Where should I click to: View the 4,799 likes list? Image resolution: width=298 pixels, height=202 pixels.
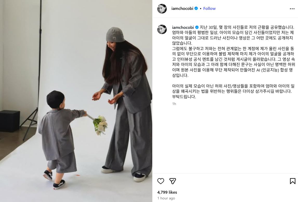tap(167, 192)
